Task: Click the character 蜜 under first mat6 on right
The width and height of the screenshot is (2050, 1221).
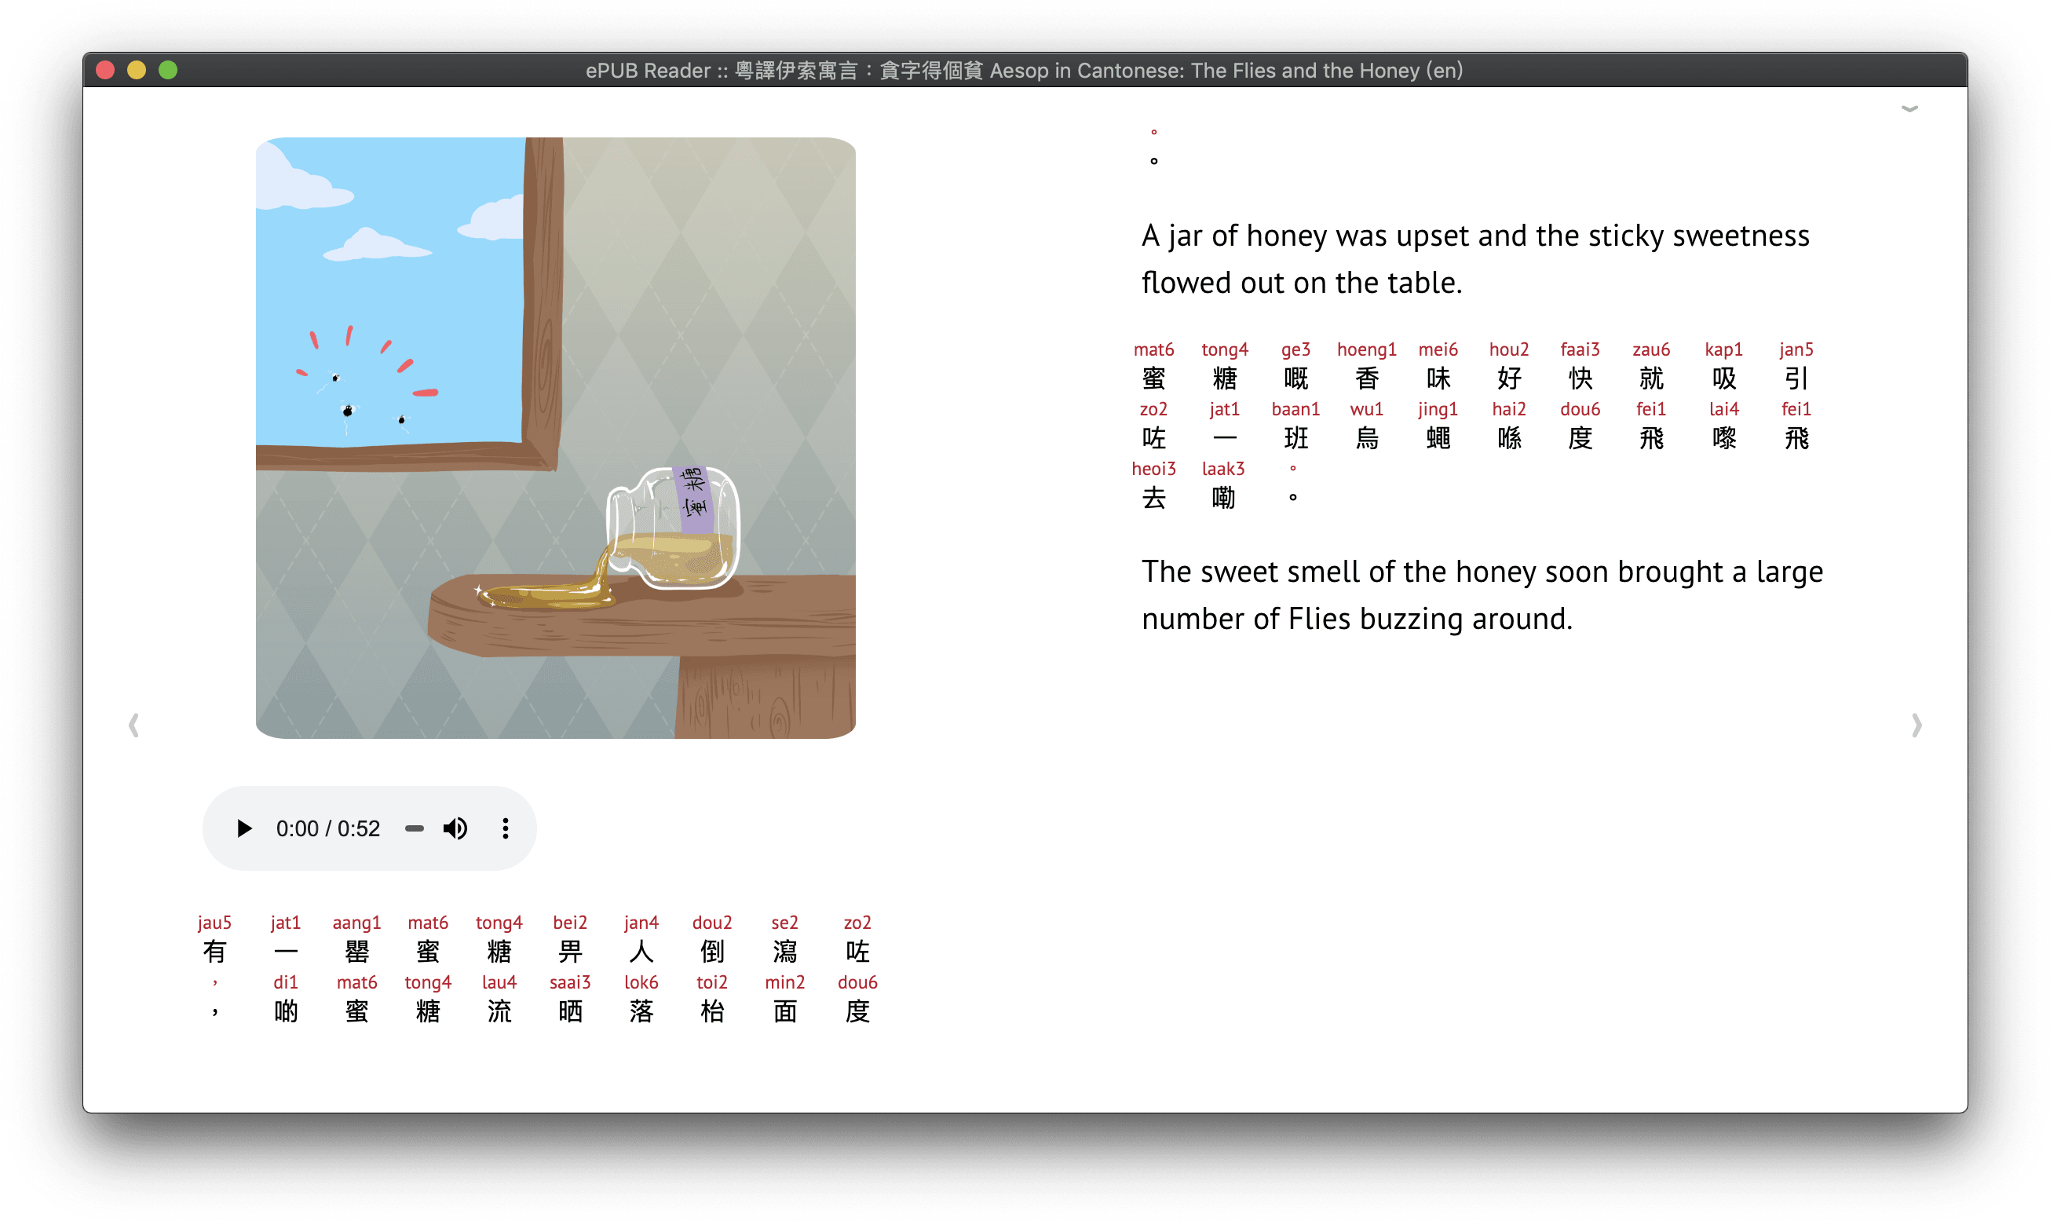Action: (1153, 378)
